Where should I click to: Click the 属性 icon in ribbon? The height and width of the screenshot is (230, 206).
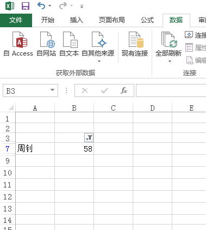pyautogui.click(x=189, y=47)
